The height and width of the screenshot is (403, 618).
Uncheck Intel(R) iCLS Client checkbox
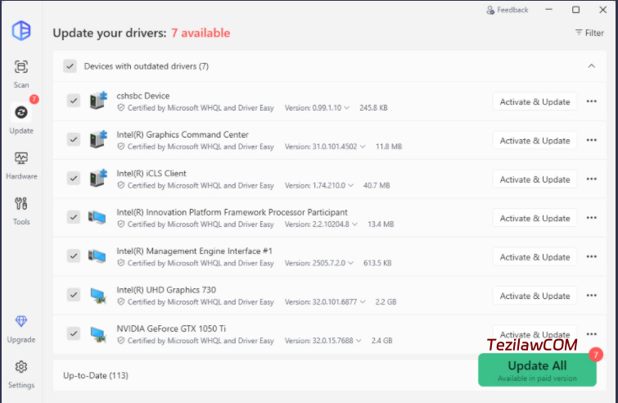(74, 178)
